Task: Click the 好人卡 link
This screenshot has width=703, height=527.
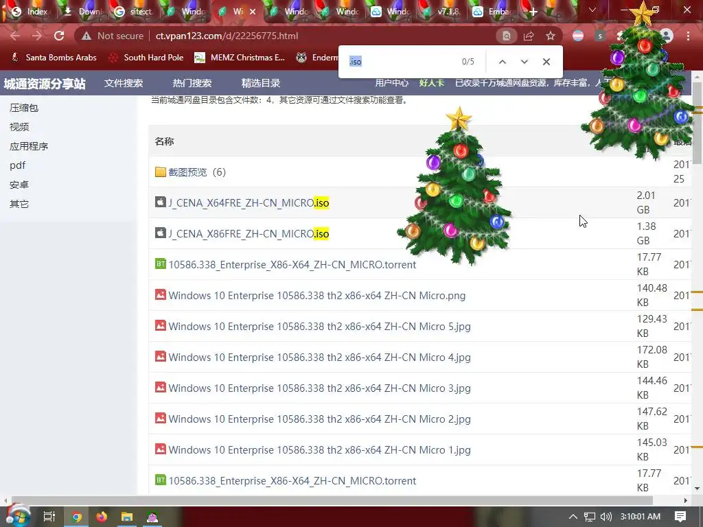Action: tap(432, 83)
